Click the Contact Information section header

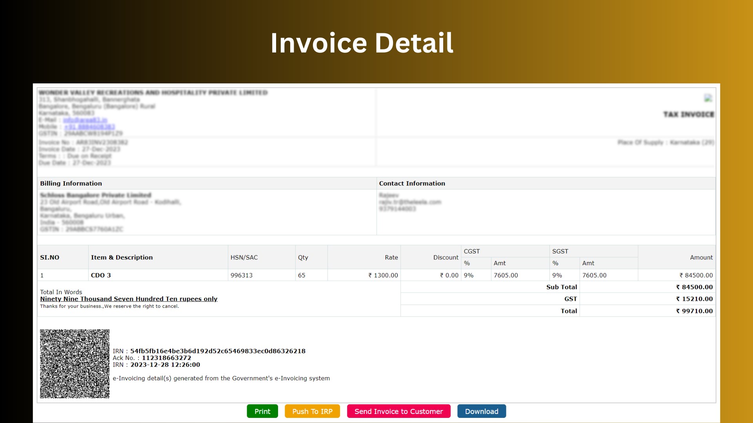pos(412,183)
